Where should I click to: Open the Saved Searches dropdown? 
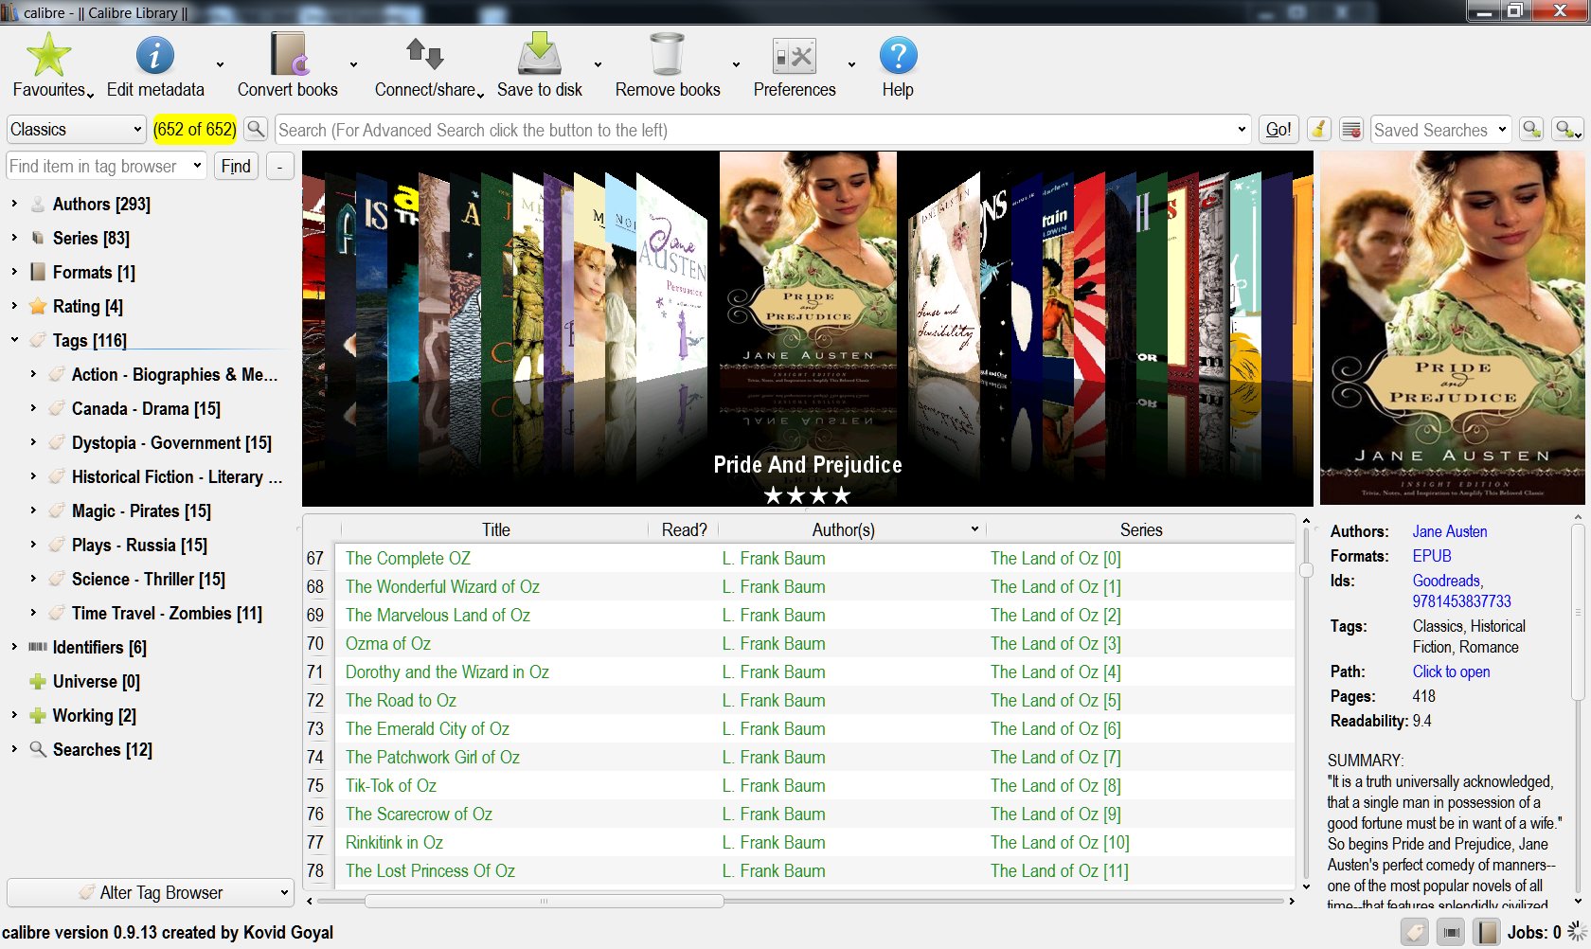click(x=1440, y=129)
